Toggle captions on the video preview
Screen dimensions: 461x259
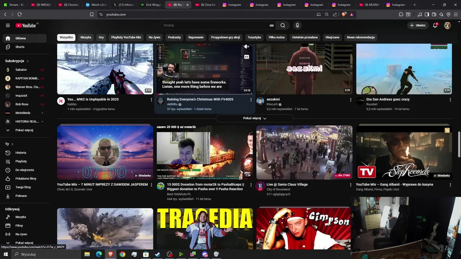247,57
